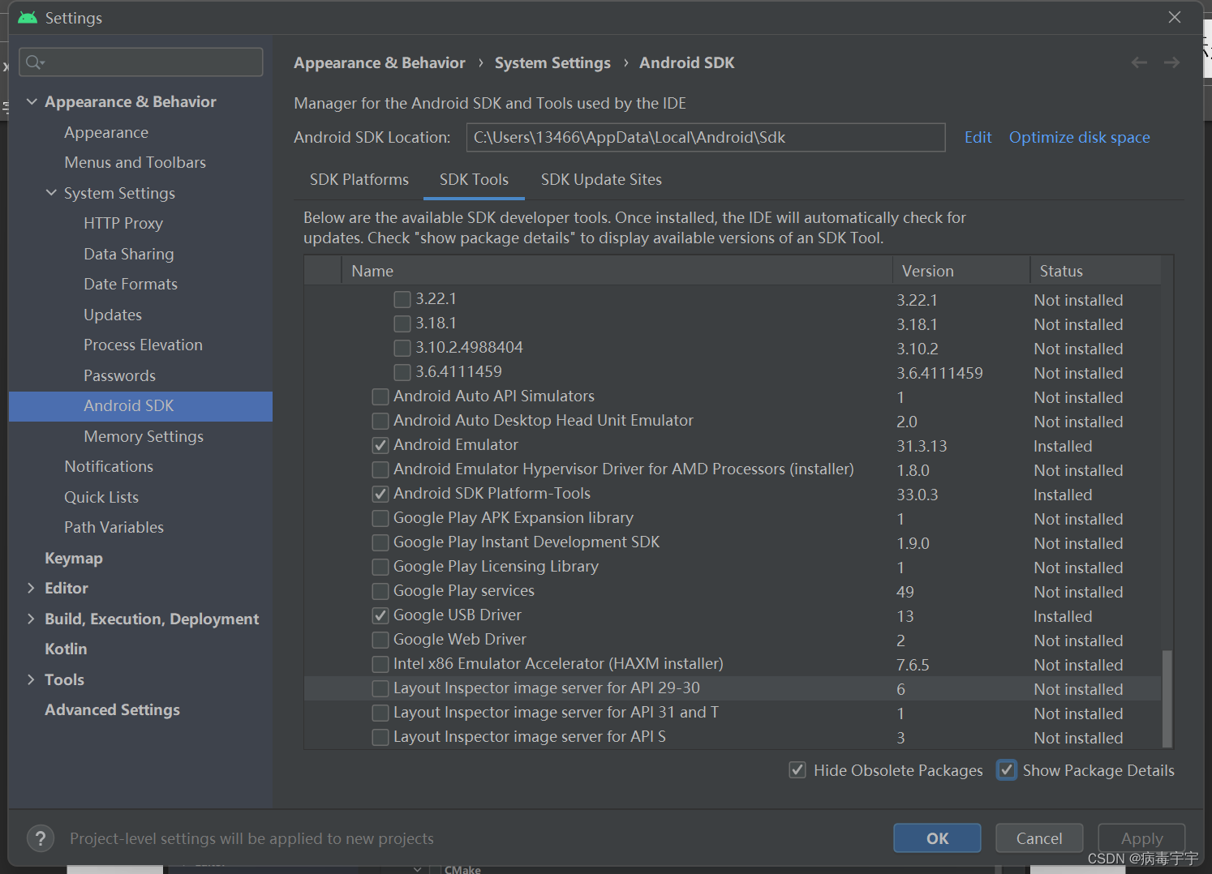Click the Edit SDK location link
Screen dimensions: 1212x874
tap(978, 137)
